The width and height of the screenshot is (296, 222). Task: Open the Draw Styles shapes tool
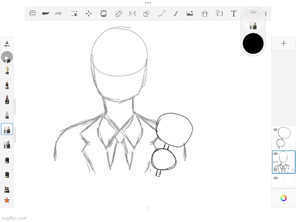146,14
